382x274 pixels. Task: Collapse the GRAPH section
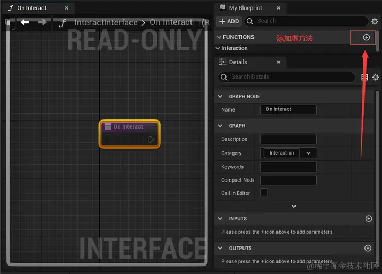coord(220,126)
